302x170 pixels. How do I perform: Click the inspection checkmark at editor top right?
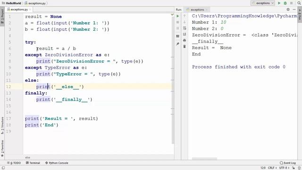(x=172, y=15)
